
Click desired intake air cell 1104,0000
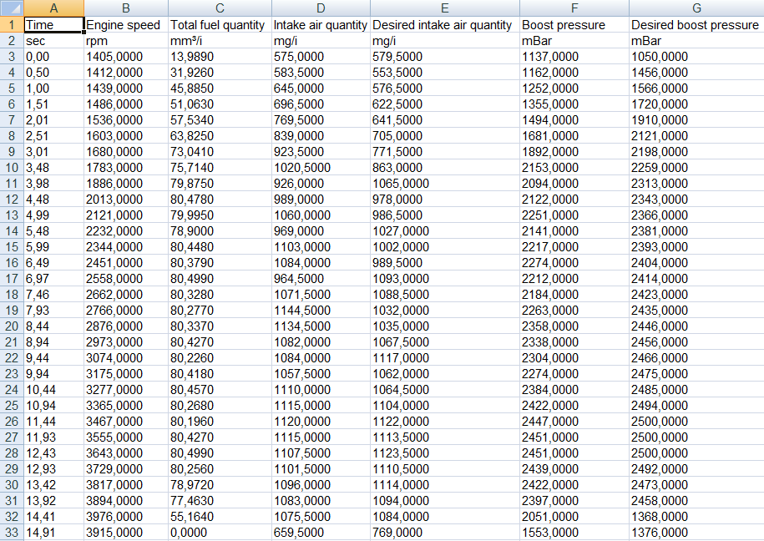pyautogui.click(x=445, y=406)
